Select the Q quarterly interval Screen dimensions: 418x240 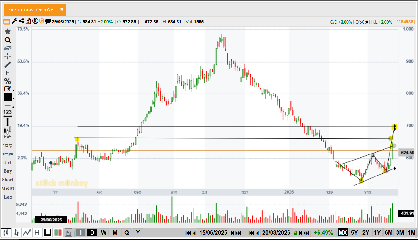[x=127, y=233]
